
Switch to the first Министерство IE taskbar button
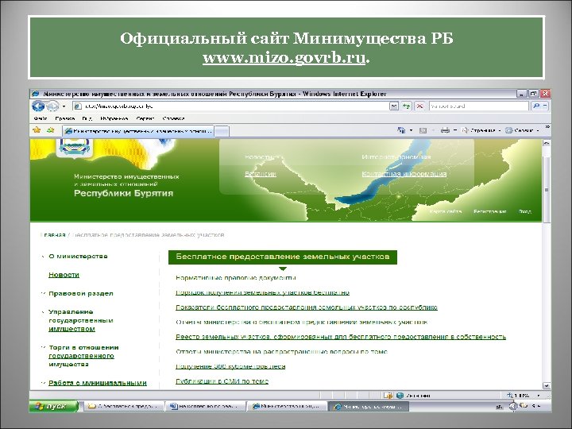point(287,407)
